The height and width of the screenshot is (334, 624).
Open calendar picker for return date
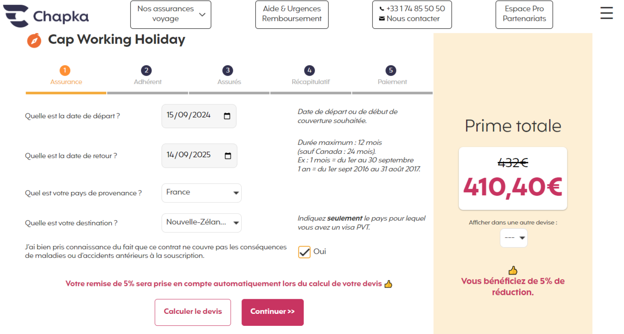tap(228, 156)
